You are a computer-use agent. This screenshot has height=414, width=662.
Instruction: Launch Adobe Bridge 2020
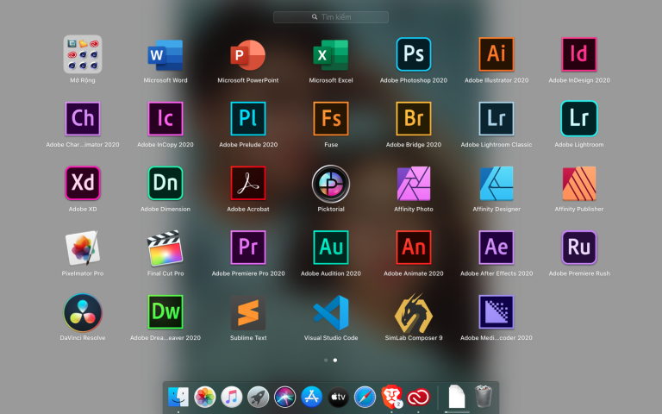tap(414, 119)
